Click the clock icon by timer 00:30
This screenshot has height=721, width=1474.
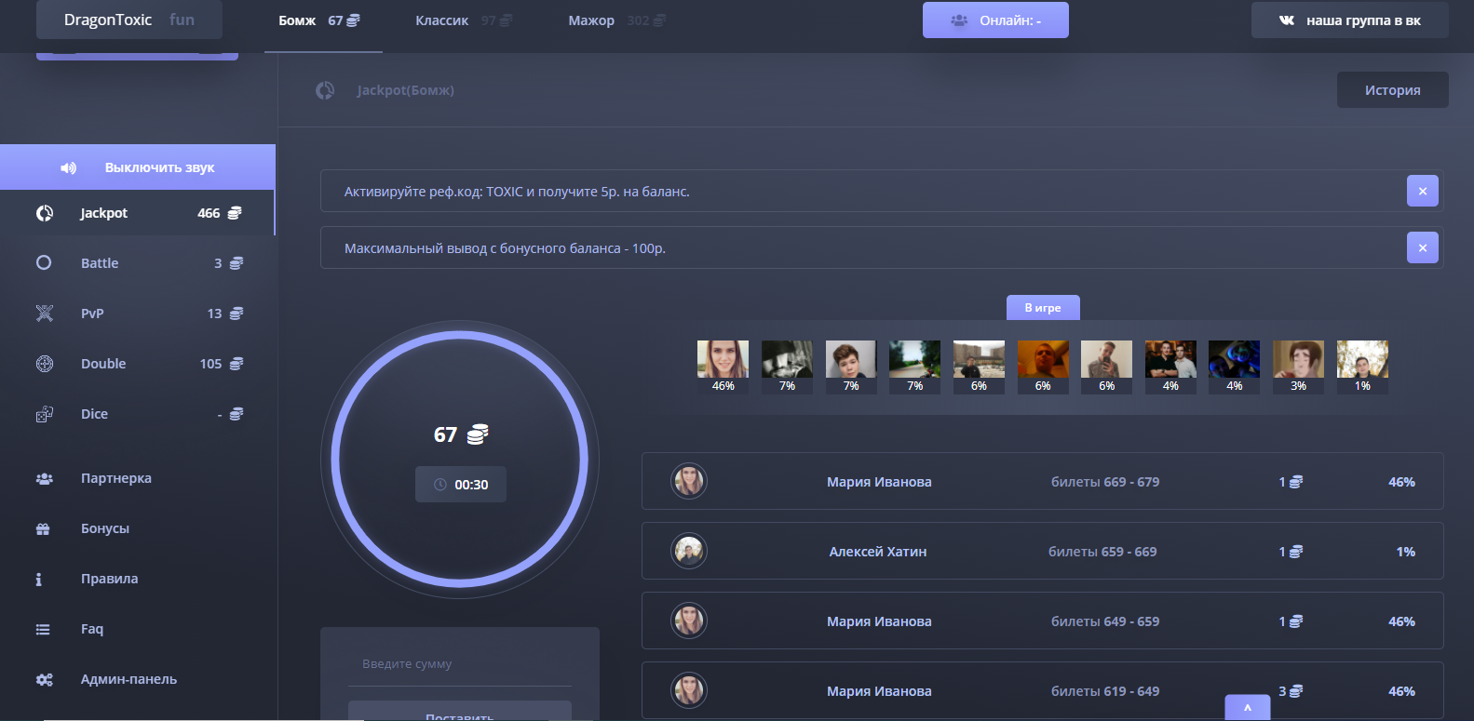coord(440,485)
